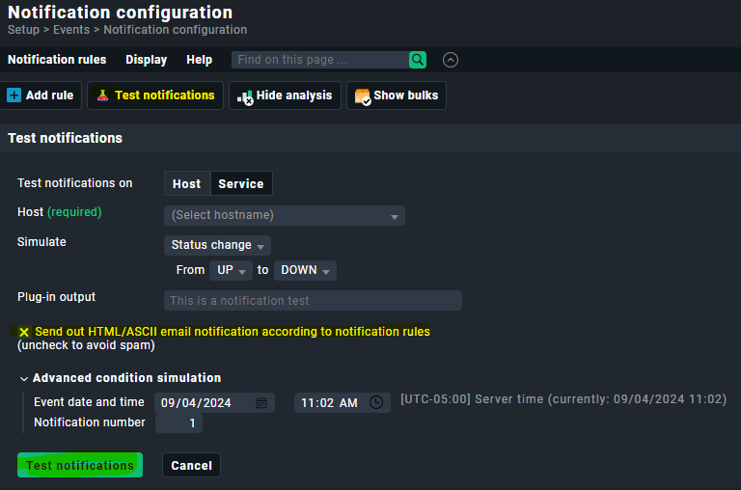Open the clock time picker icon

pyautogui.click(x=376, y=402)
